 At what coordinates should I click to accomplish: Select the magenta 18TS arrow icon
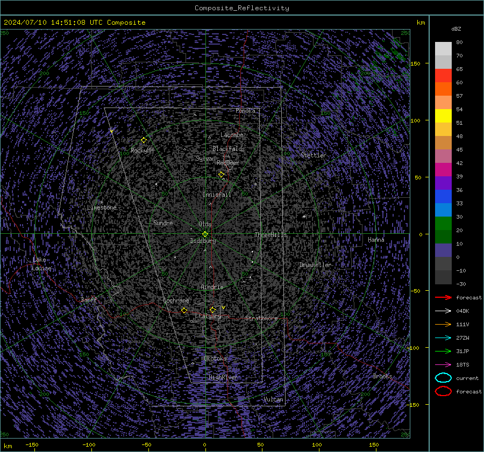pos(443,365)
